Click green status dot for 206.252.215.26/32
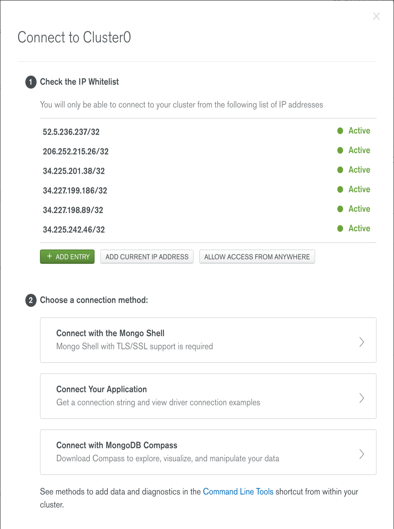The width and height of the screenshot is (394, 529). tap(340, 150)
